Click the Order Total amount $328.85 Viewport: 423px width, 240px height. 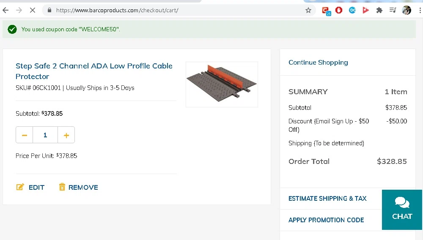click(392, 161)
